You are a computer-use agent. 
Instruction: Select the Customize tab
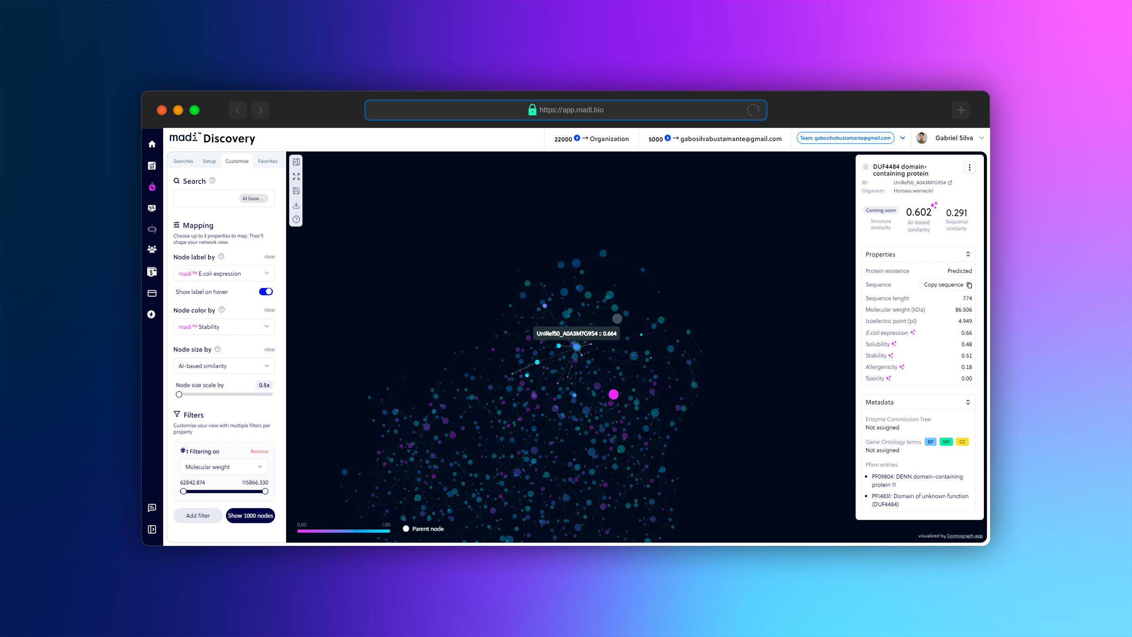pyautogui.click(x=237, y=161)
